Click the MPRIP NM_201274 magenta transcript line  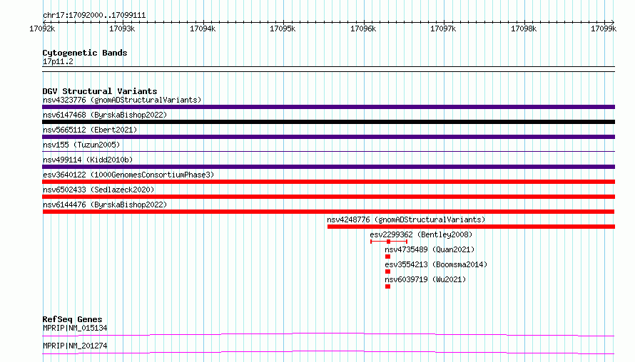pyautogui.click(x=328, y=352)
